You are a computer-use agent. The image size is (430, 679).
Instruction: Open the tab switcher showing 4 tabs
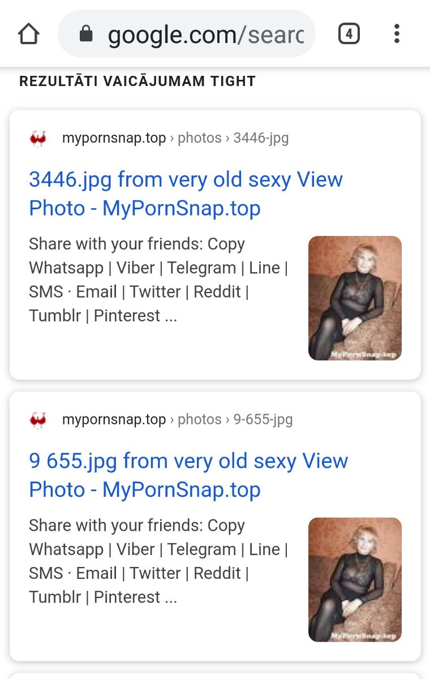tap(349, 34)
